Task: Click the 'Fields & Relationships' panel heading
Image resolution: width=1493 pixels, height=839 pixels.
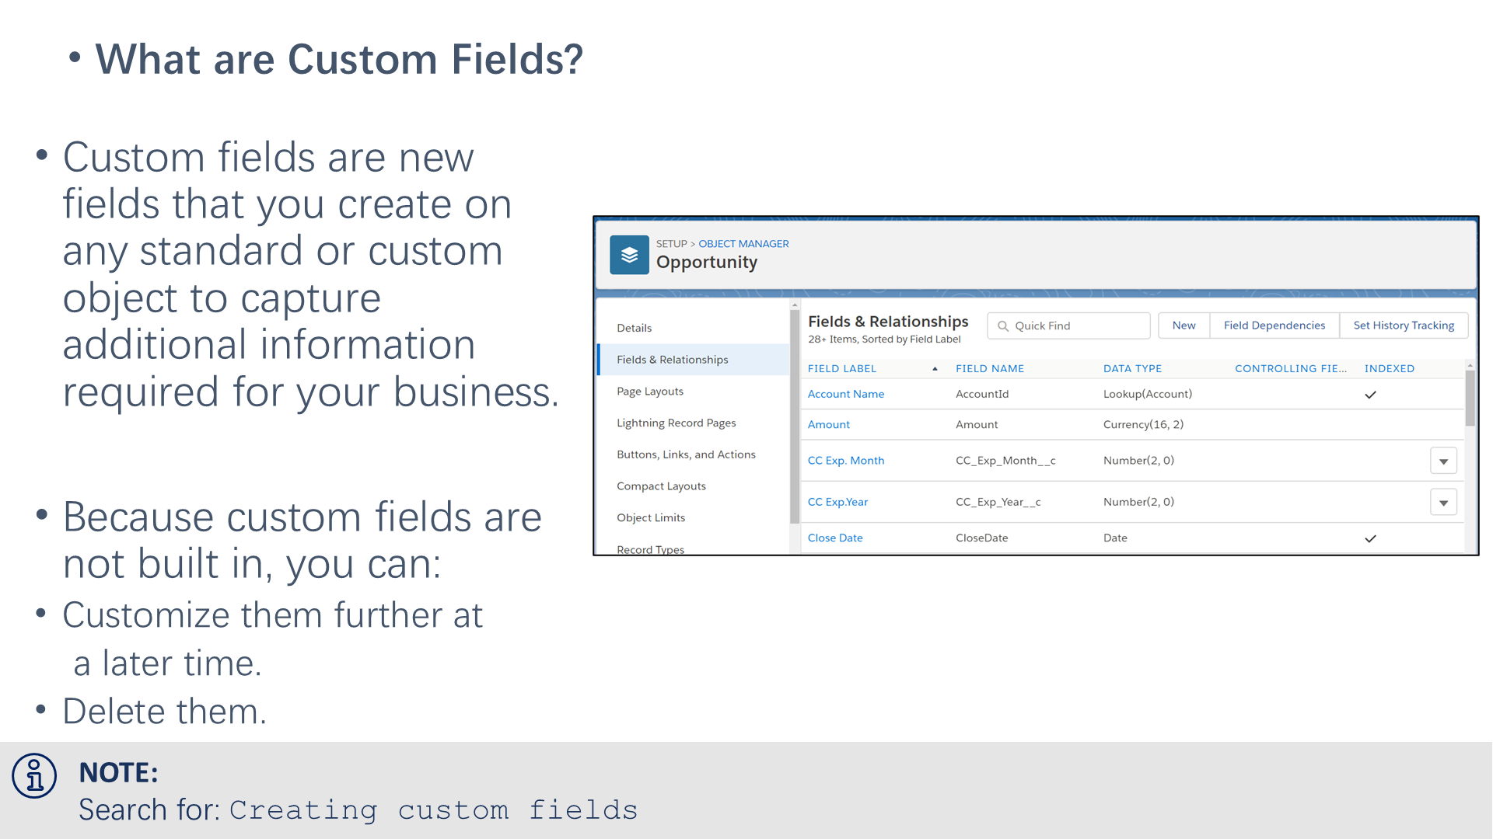Action: (x=888, y=322)
